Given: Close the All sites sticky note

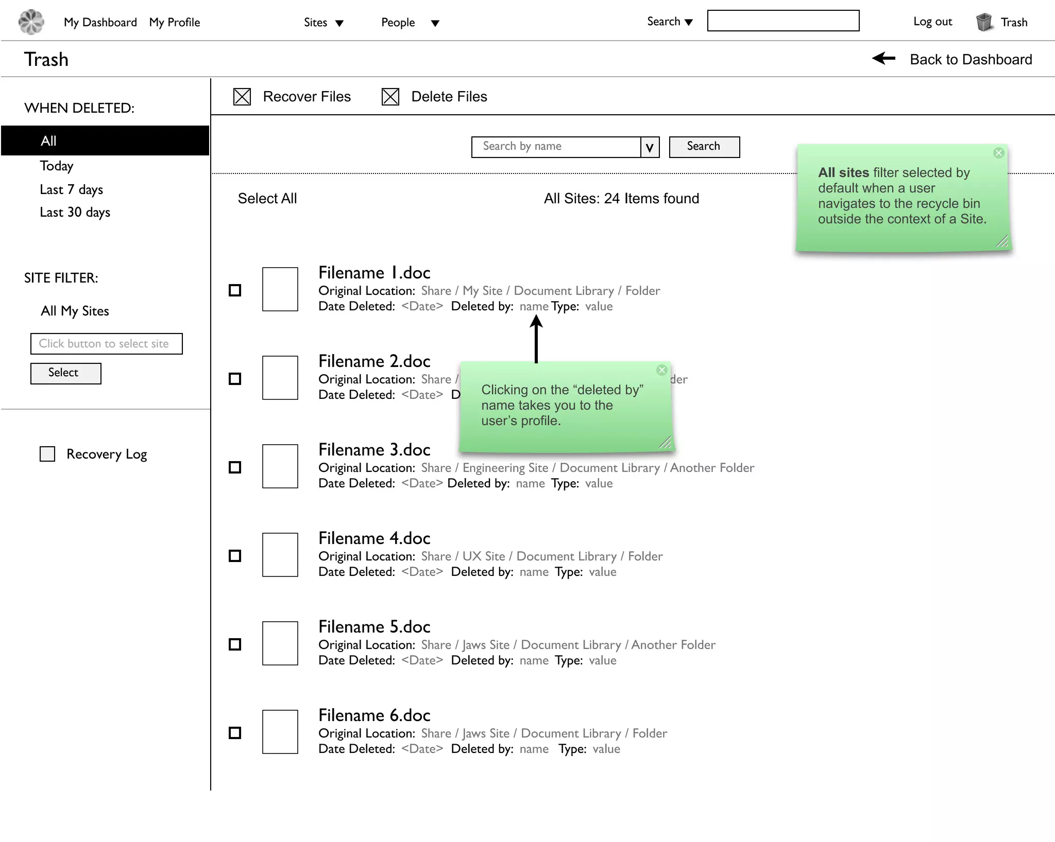Looking at the screenshot, I should click(998, 153).
